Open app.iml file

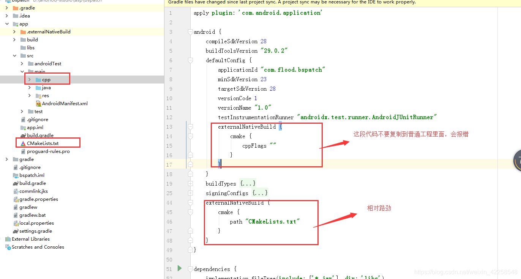[x=35, y=128]
